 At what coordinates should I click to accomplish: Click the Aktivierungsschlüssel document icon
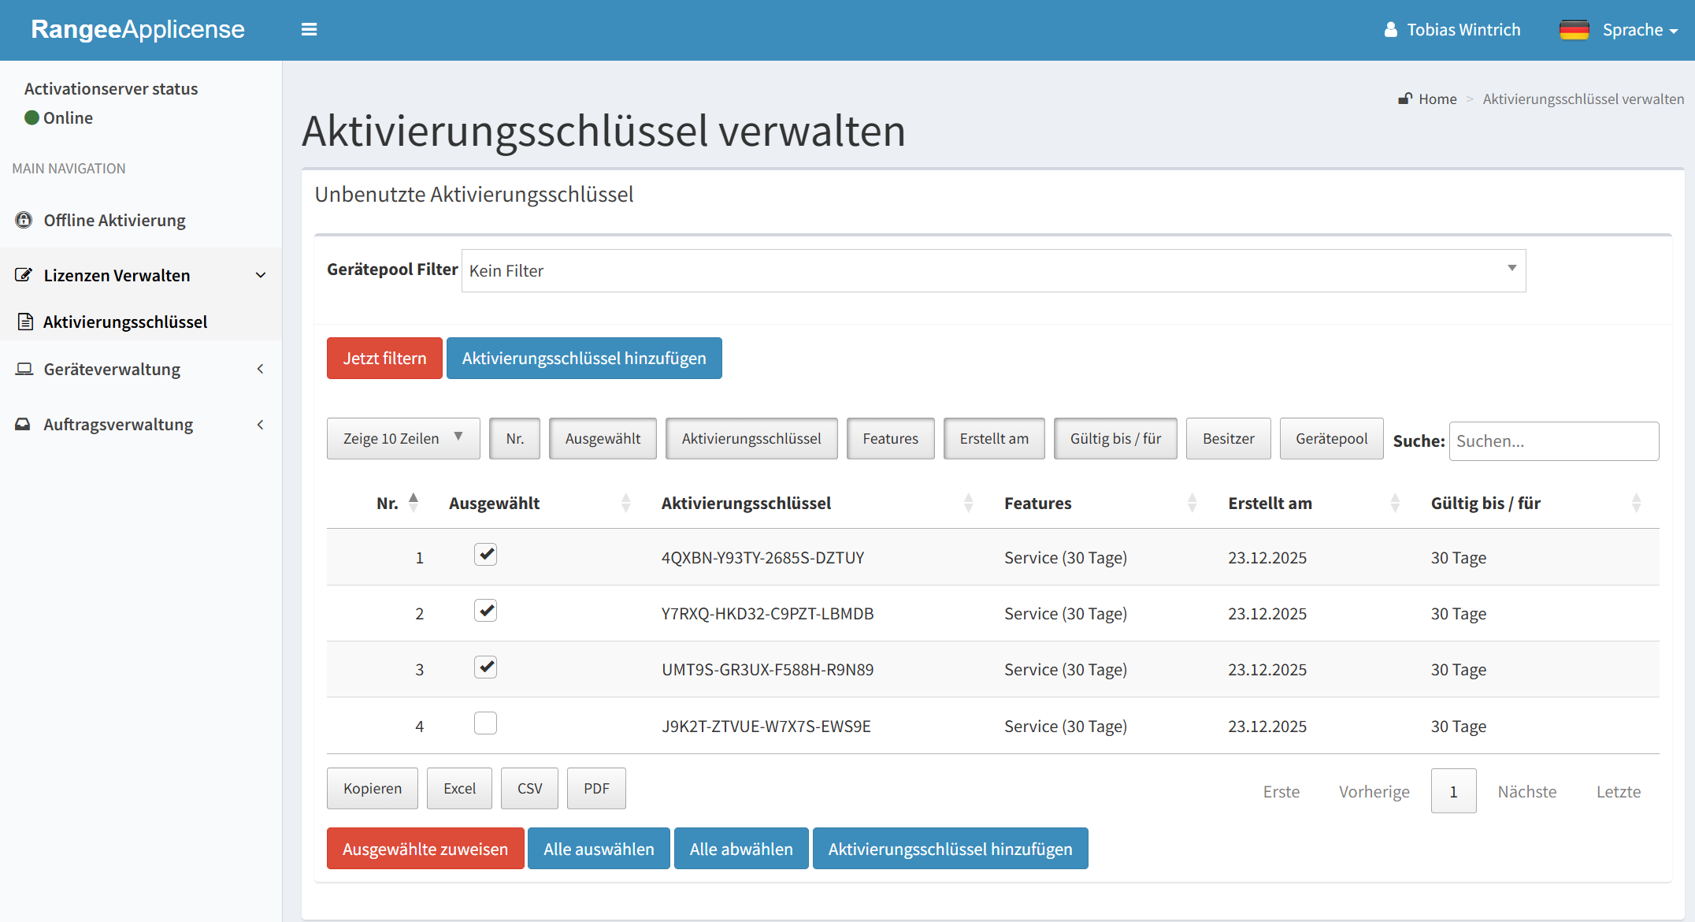pyautogui.click(x=25, y=322)
